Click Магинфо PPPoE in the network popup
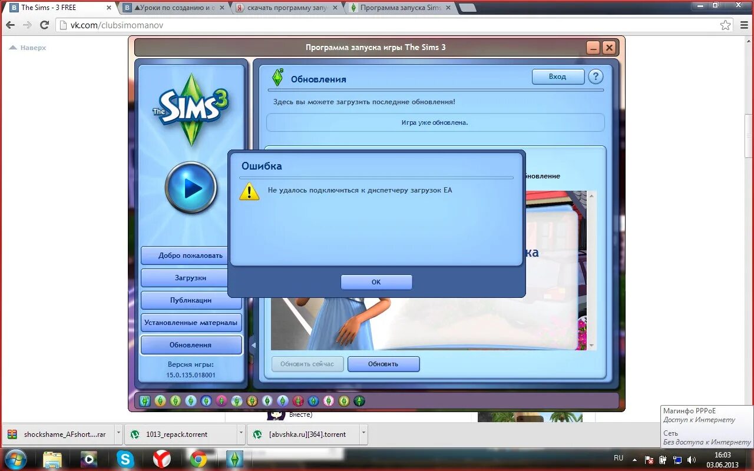This screenshot has width=754, height=471. click(x=690, y=411)
